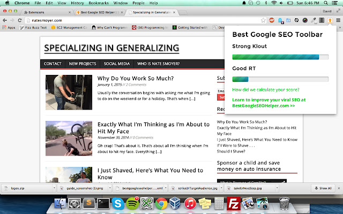
Task: Open Spotify from the dock
Action: [132, 204]
